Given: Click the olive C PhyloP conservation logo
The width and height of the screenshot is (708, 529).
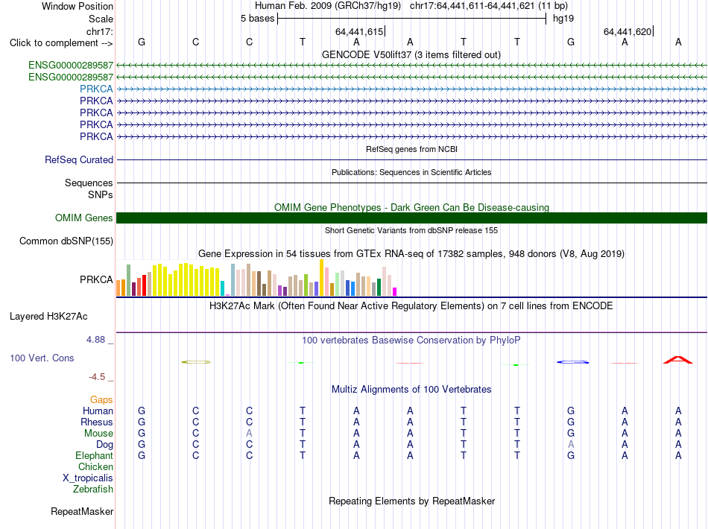Looking at the screenshot, I should (196, 362).
